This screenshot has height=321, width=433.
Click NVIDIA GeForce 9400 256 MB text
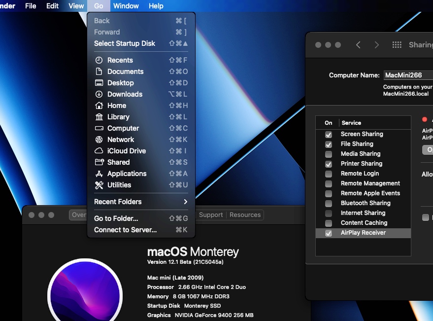214,315
